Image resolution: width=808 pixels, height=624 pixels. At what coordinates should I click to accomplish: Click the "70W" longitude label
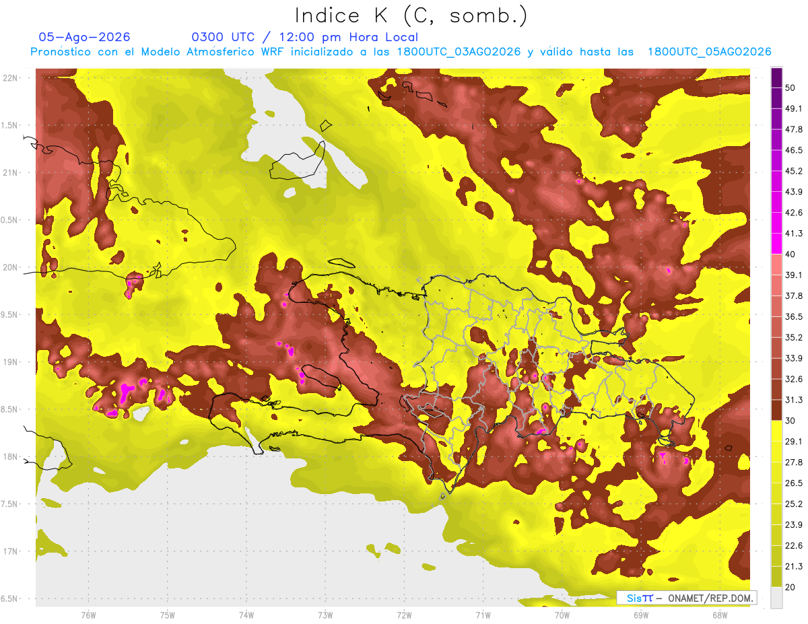pos(562,615)
